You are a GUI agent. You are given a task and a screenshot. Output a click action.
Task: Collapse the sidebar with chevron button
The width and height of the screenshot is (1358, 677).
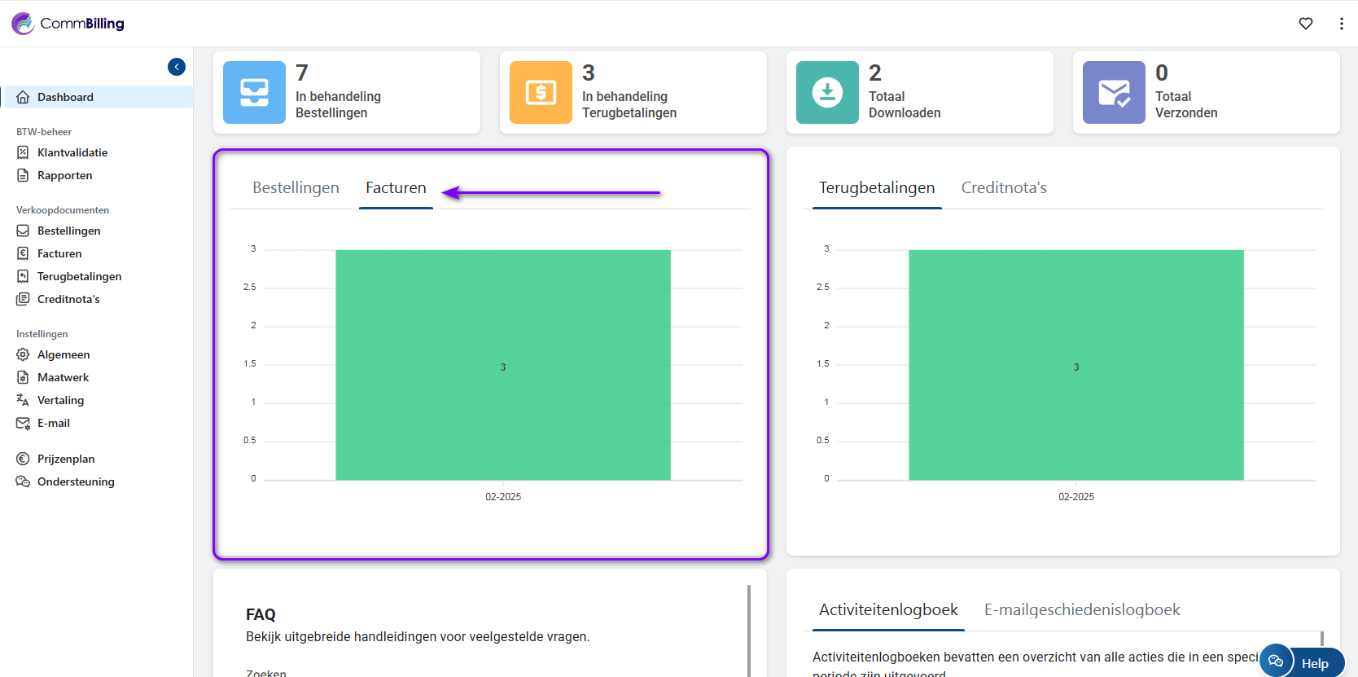pos(177,67)
